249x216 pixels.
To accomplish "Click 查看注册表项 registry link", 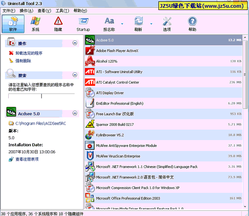I will (x=27, y=159).
